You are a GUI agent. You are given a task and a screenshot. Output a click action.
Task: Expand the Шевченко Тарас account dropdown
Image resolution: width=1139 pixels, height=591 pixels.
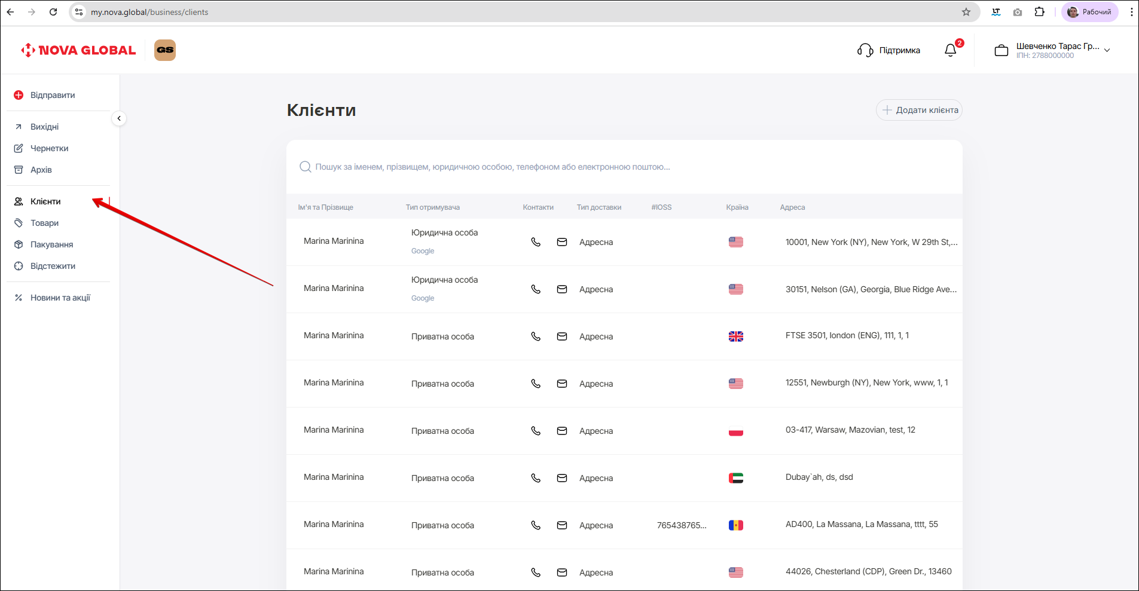tap(1107, 50)
